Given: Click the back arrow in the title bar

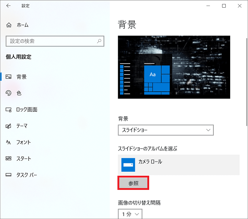Looking at the screenshot, I should (x=8, y=6).
